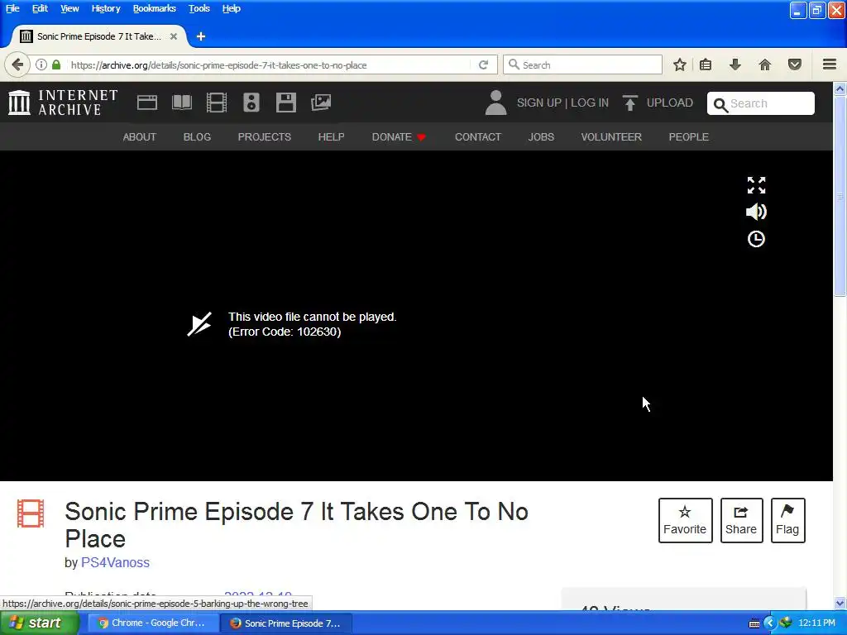Open uploader PS4Vanoss profile link
The width and height of the screenshot is (847, 635).
pyautogui.click(x=115, y=562)
